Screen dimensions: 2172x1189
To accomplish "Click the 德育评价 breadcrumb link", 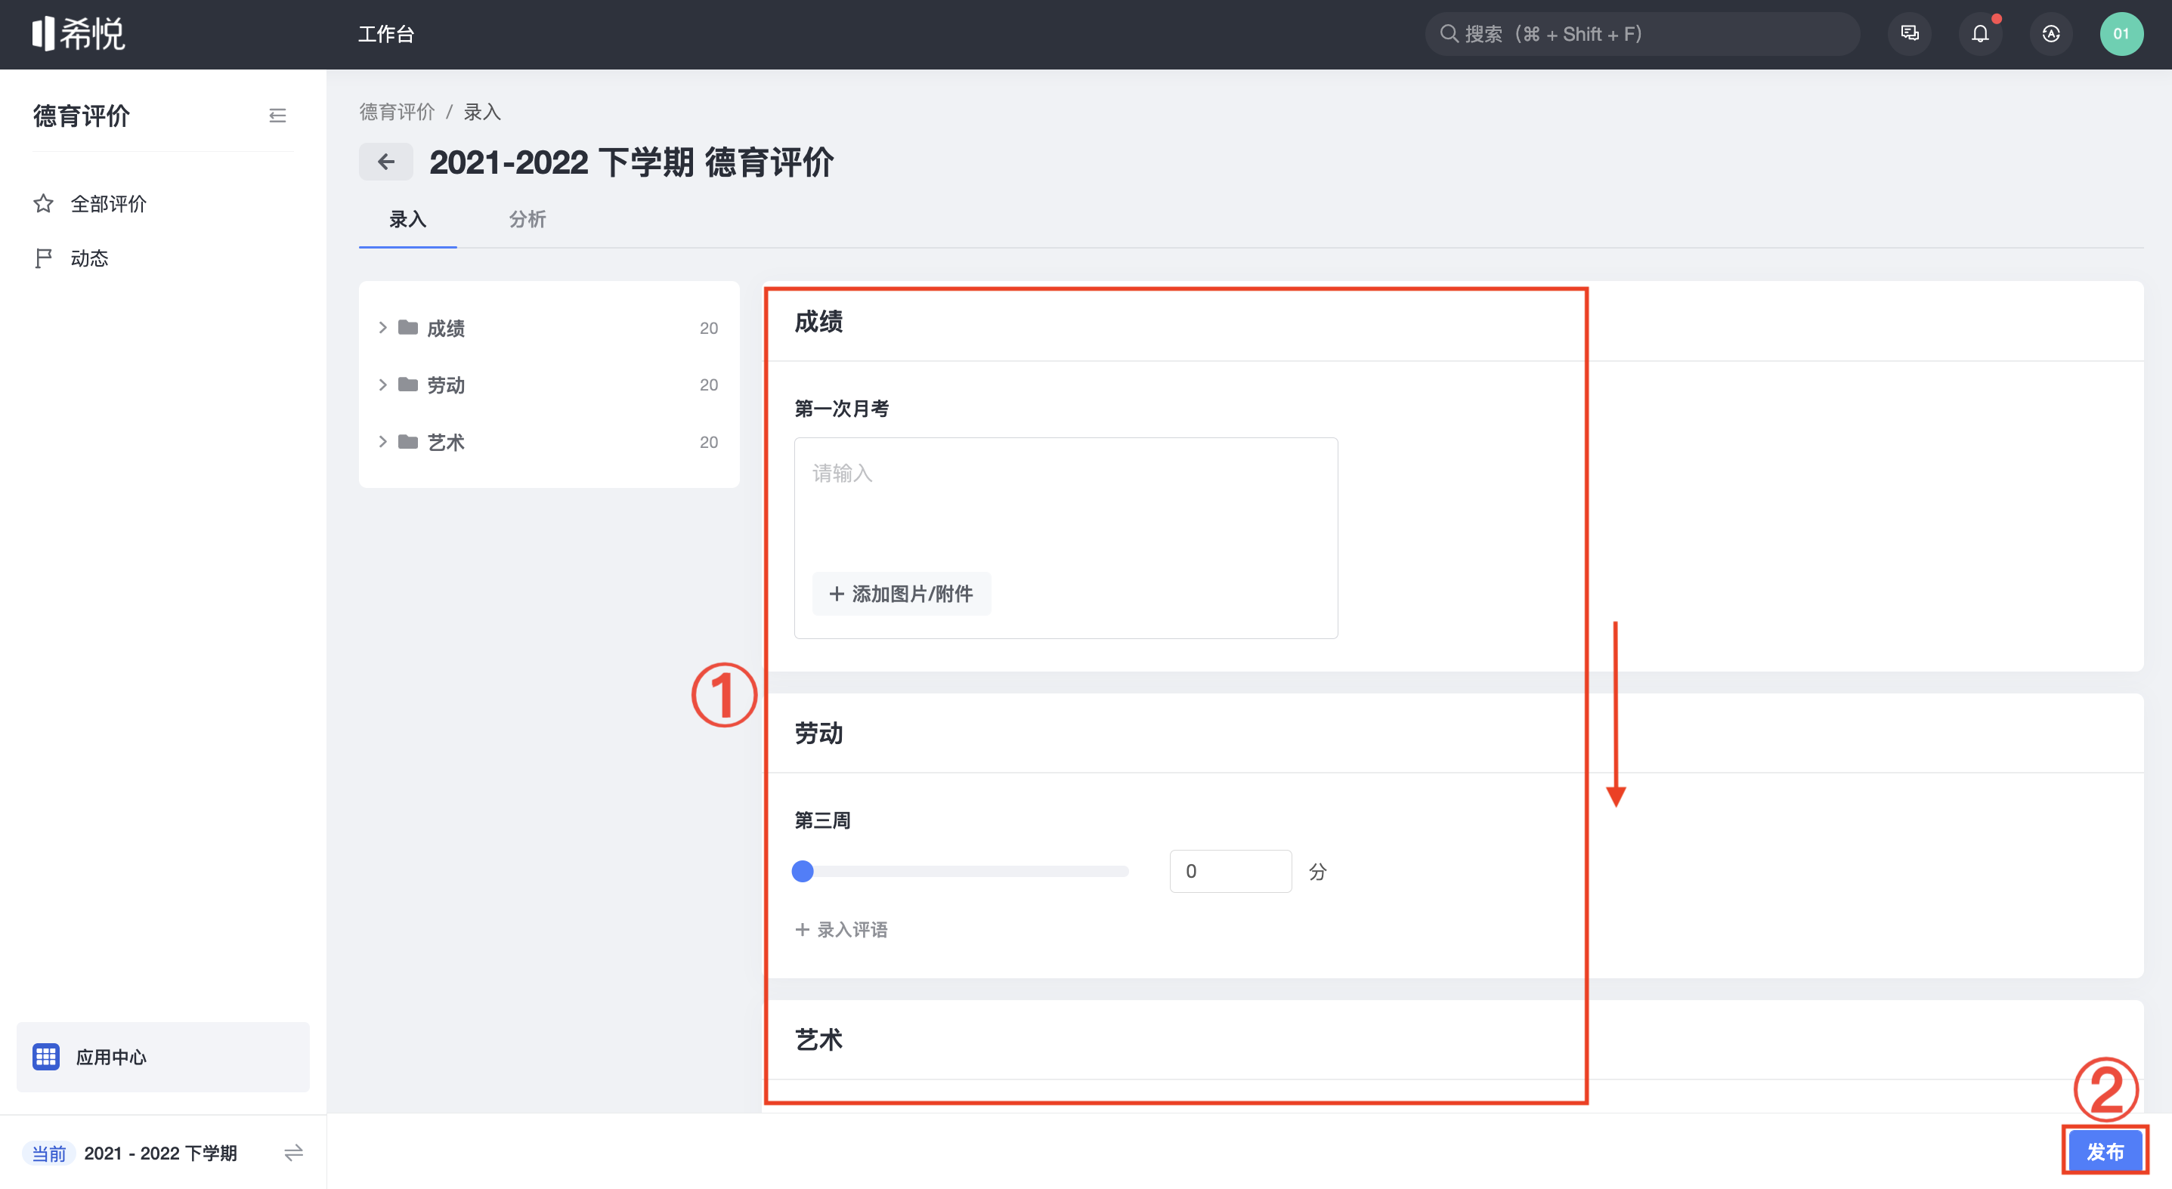I will (397, 111).
